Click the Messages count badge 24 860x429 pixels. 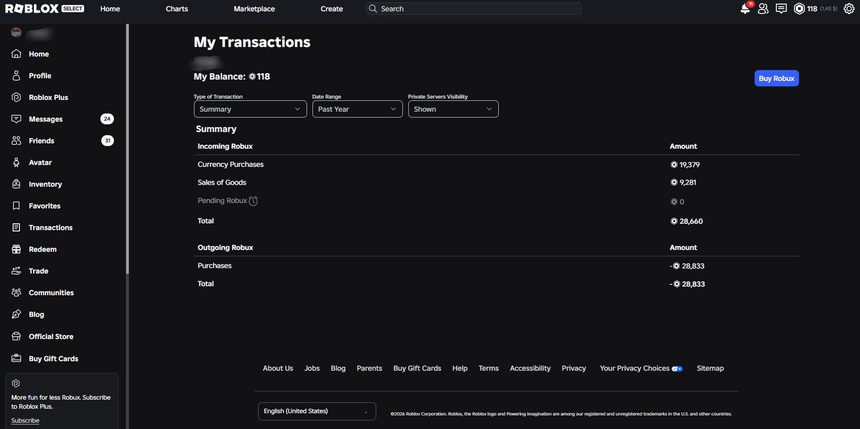pyautogui.click(x=107, y=119)
